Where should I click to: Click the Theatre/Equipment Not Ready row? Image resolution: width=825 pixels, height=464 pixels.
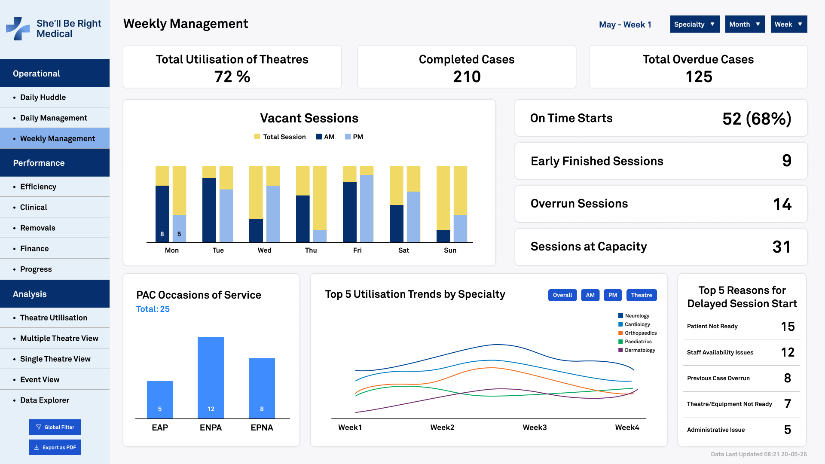coord(742,404)
